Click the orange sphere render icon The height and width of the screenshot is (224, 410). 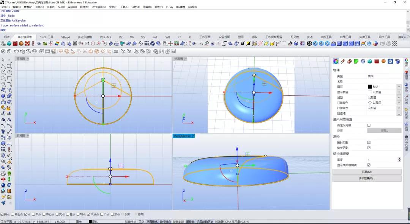point(21,44)
